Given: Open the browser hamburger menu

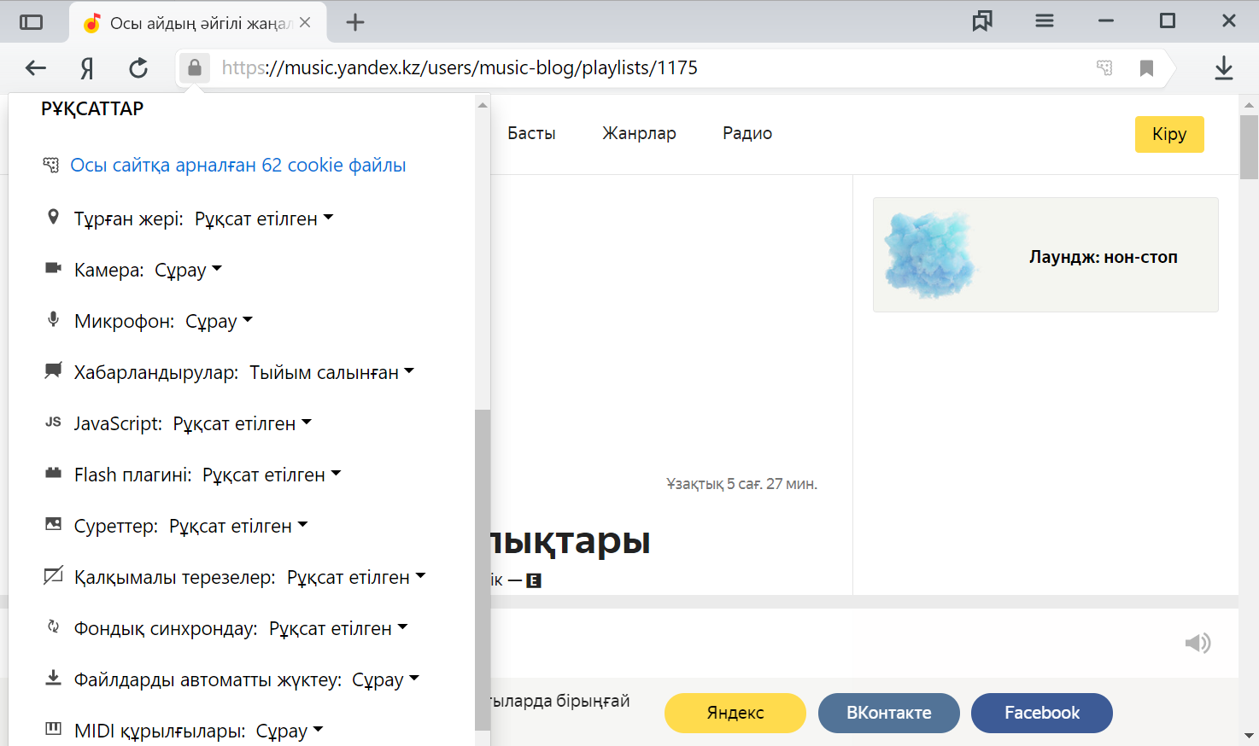Looking at the screenshot, I should click(x=1045, y=21).
